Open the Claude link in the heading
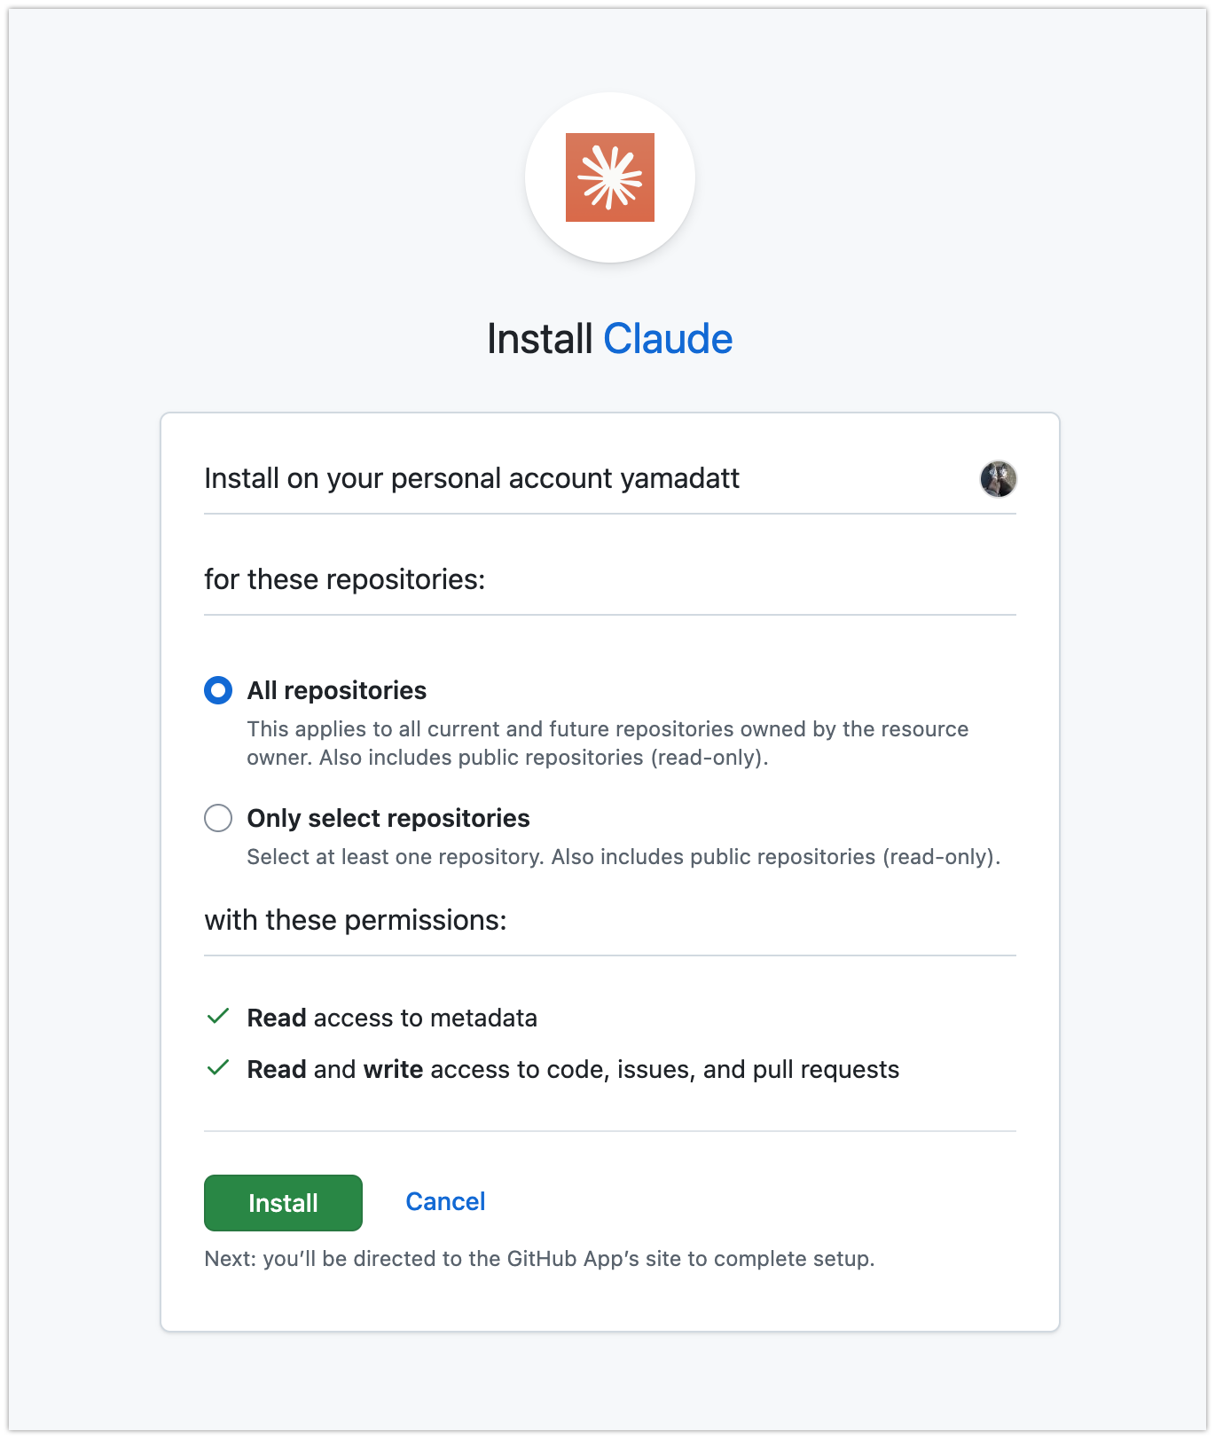 click(668, 339)
